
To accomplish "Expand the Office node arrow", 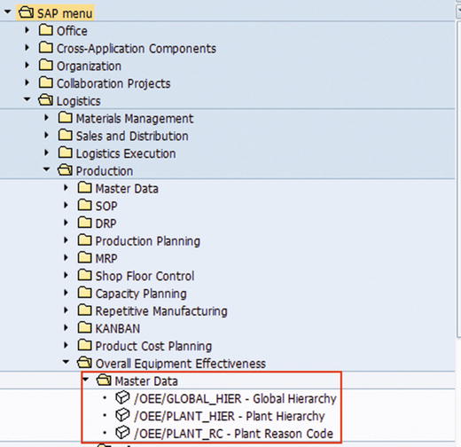I will [27, 30].
